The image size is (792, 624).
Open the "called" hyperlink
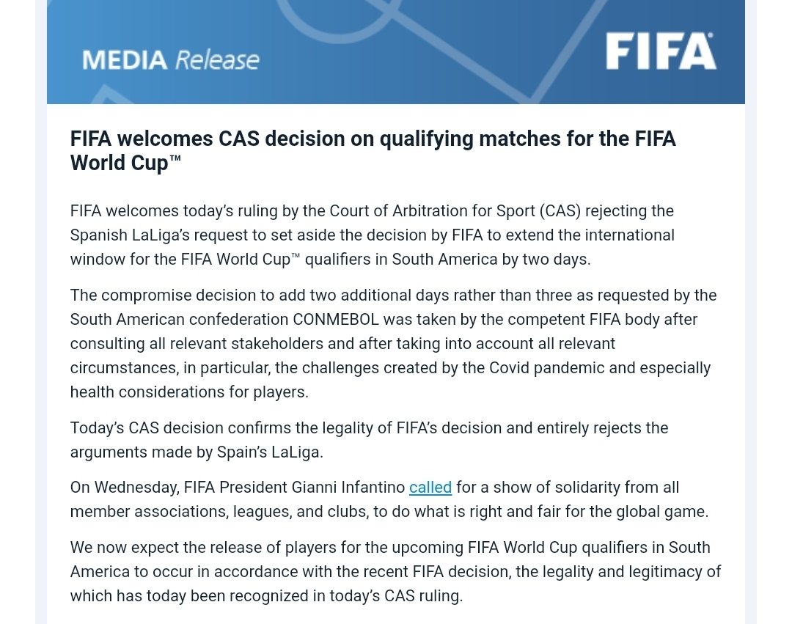(430, 487)
